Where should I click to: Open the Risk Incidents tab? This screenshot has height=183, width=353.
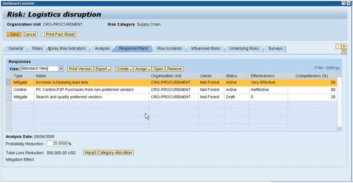click(169, 49)
